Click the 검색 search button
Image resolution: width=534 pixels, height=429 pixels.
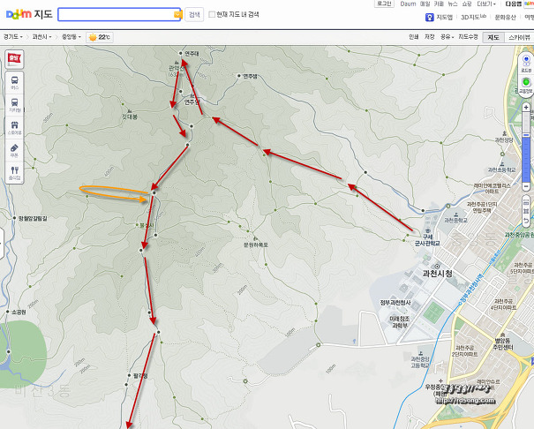click(195, 15)
